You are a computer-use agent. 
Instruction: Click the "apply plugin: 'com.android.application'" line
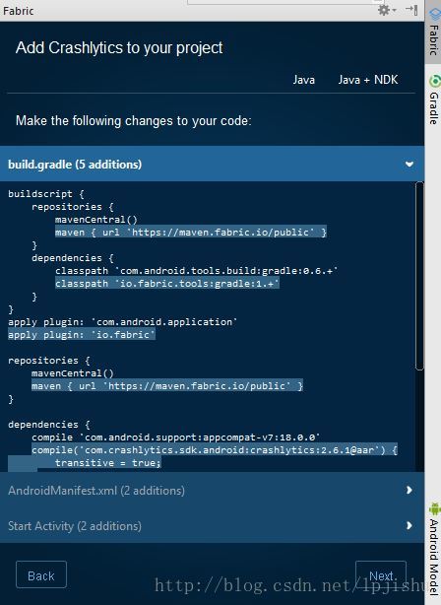123,322
